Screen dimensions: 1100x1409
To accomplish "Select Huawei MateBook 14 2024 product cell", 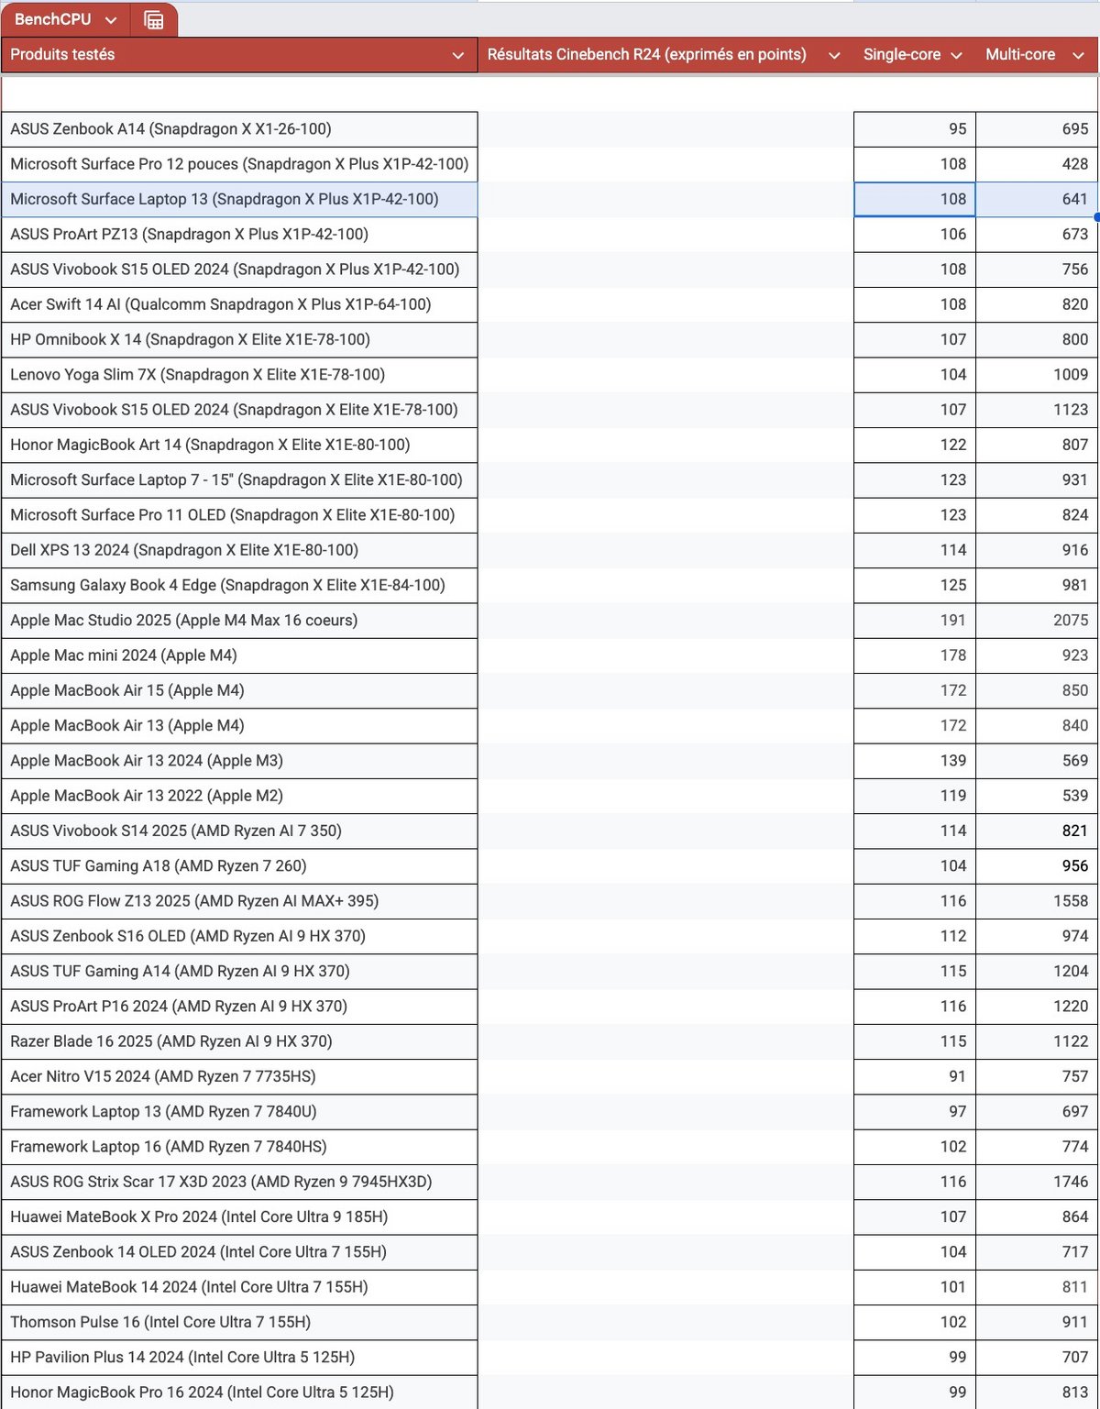I will pos(239,1287).
